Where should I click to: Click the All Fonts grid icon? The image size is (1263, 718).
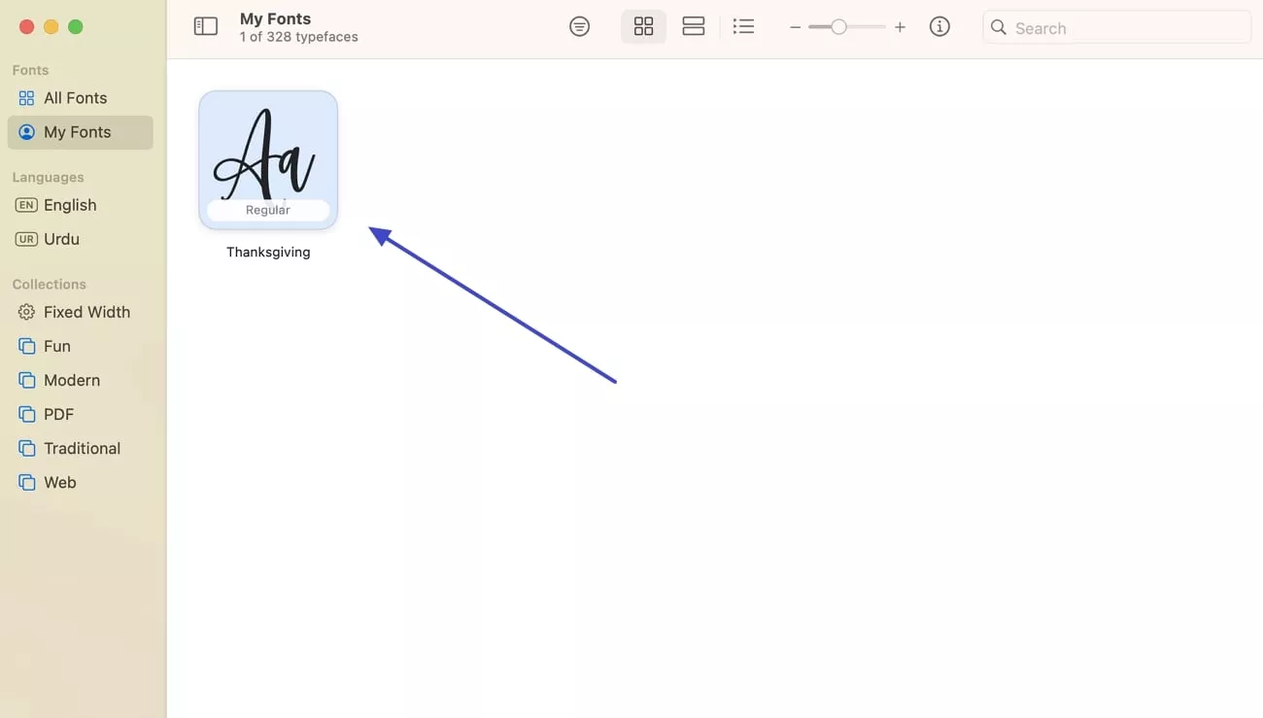(25, 97)
